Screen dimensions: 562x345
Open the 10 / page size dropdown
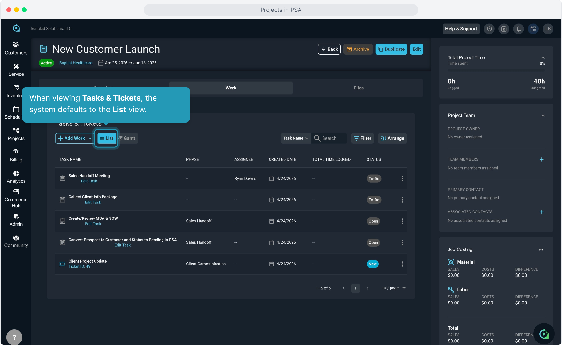point(393,288)
